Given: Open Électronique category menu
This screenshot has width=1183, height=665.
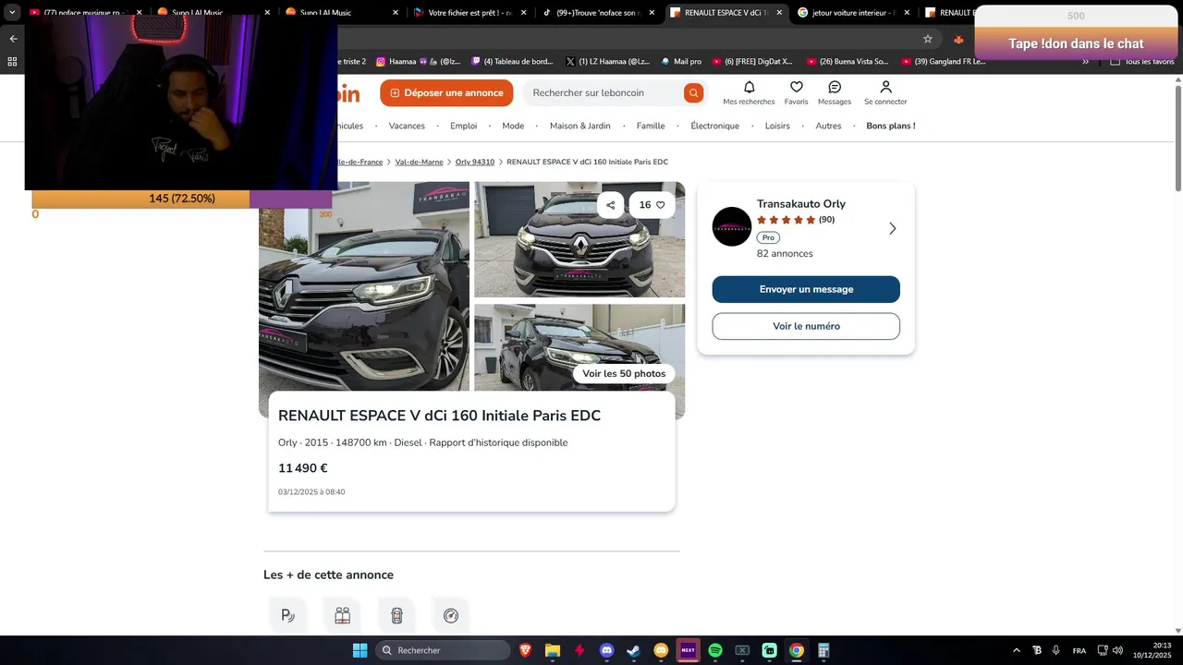Looking at the screenshot, I should [x=714, y=126].
